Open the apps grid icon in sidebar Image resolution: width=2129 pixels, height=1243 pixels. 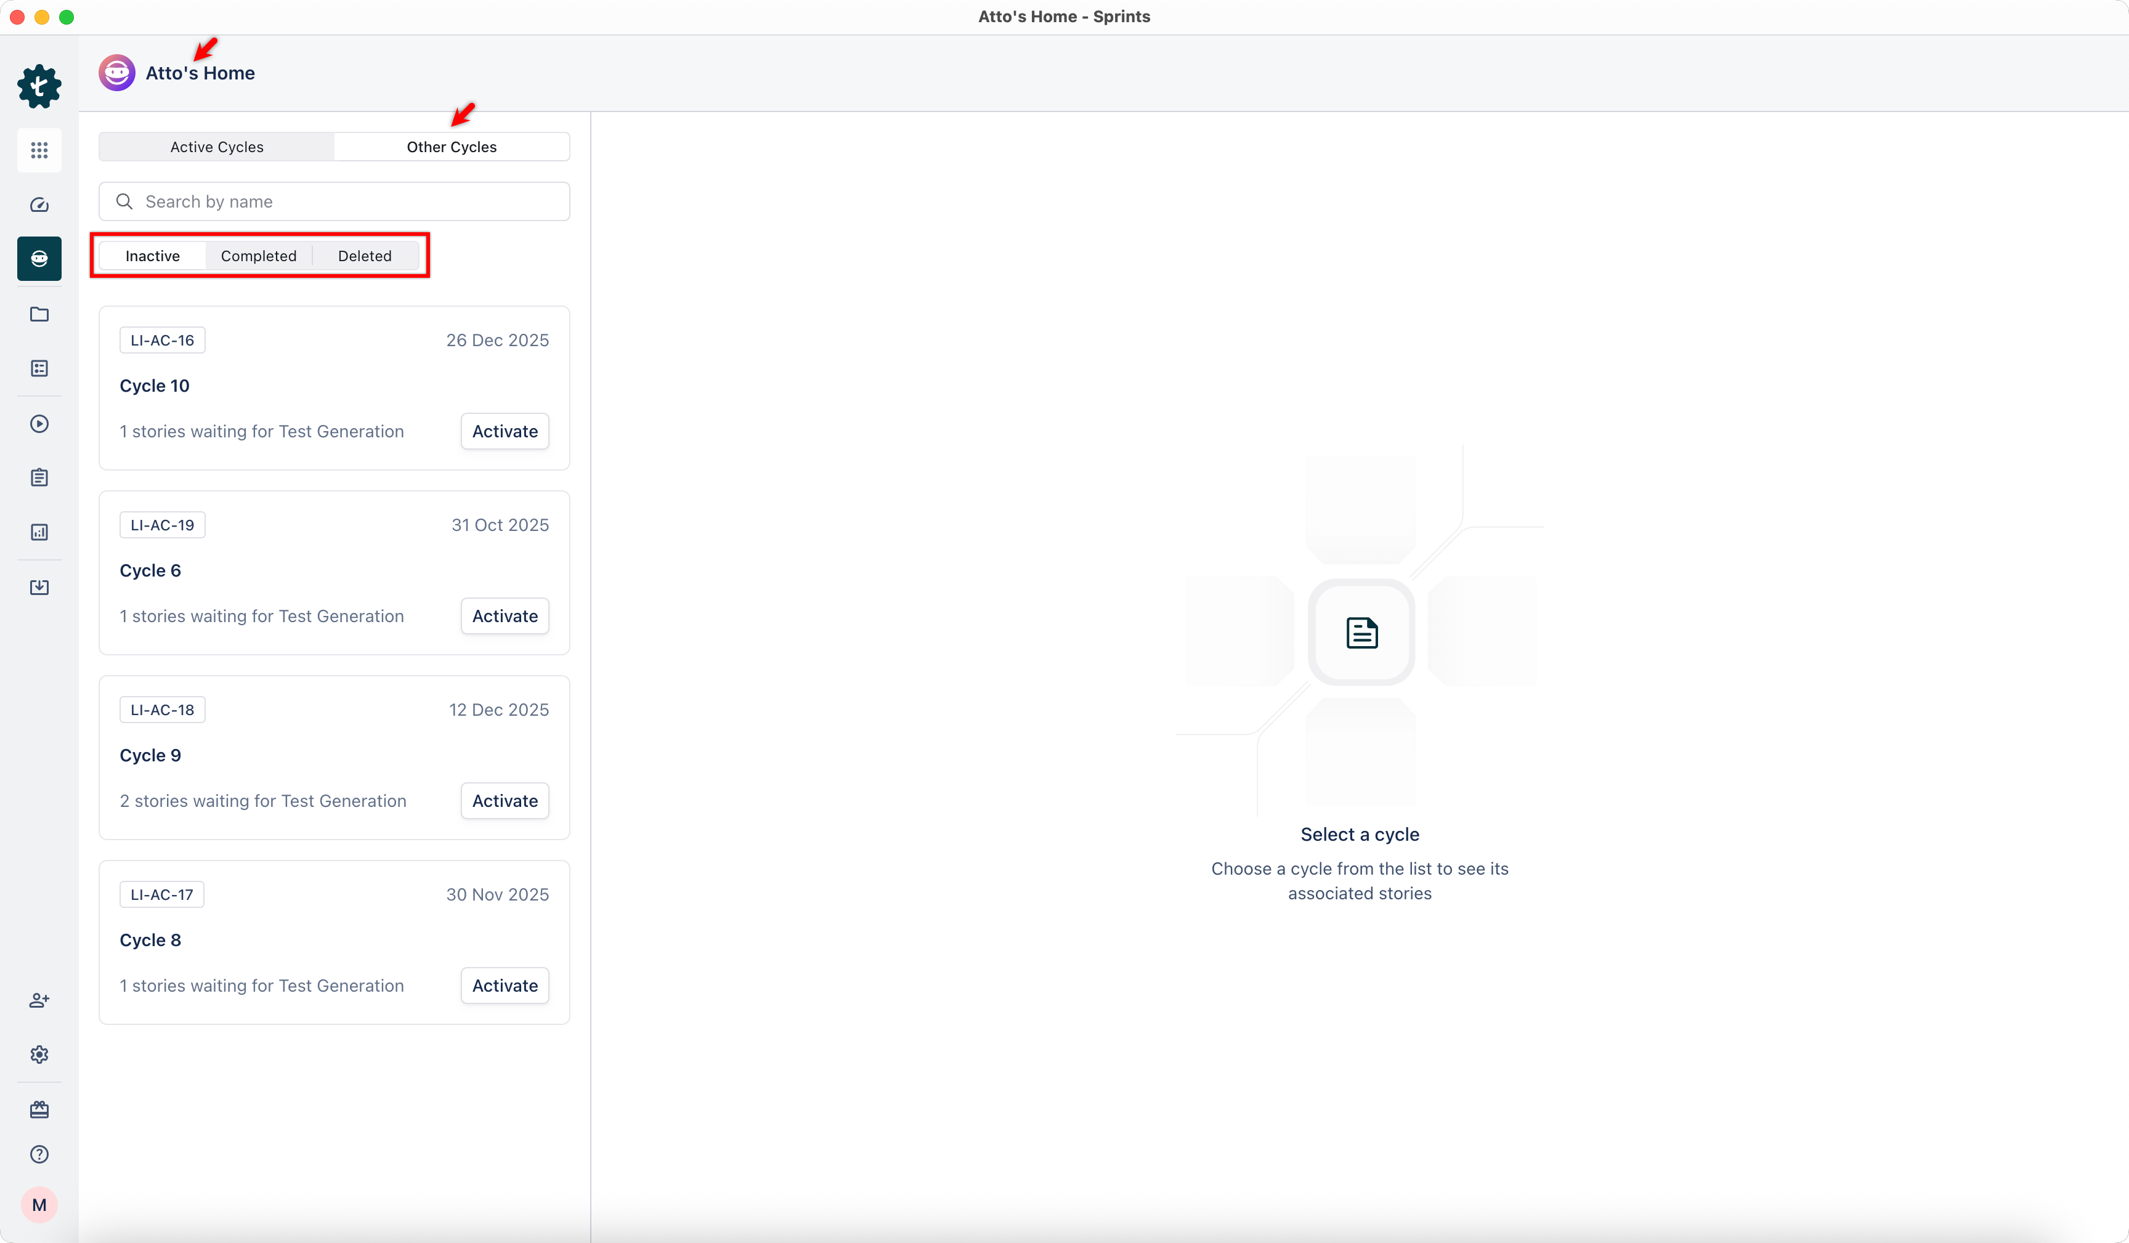pos(39,150)
